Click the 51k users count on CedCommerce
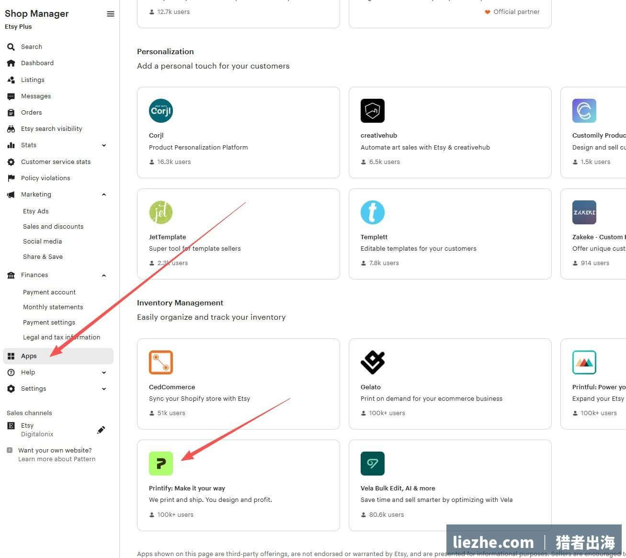 [167, 413]
